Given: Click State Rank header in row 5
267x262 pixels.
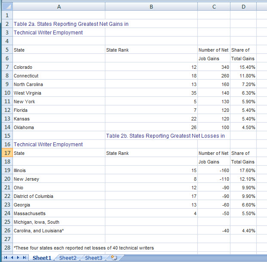Looking at the screenshot, I should pyautogui.click(x=151, y=49).
